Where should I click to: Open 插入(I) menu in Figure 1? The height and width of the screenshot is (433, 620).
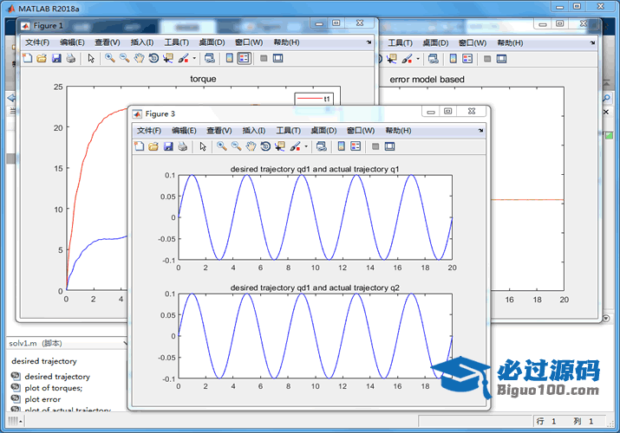[x=142, y=42]
